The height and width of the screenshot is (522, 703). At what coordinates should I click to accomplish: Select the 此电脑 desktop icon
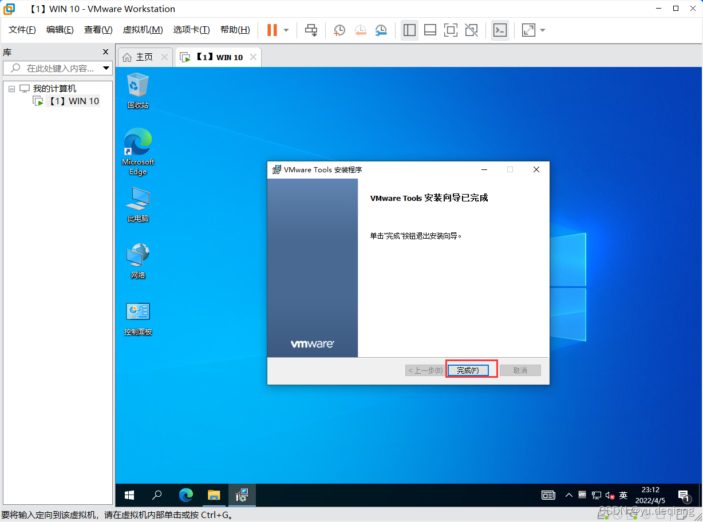click(137, 205)
